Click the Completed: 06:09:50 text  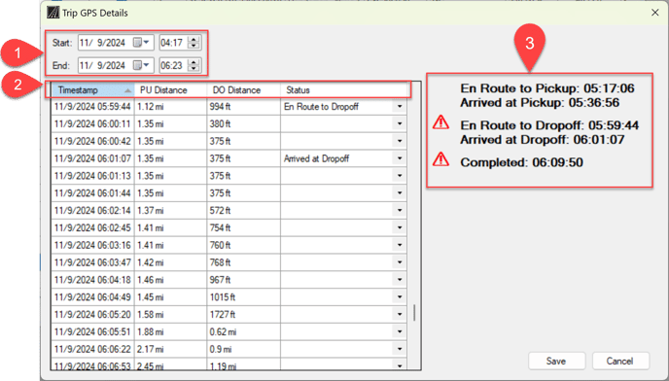[x=521, y=162]
